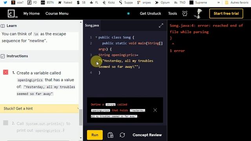Screen dimensions: 251x141
Task: Click the teal notification dot
Action: pos(128,14)
